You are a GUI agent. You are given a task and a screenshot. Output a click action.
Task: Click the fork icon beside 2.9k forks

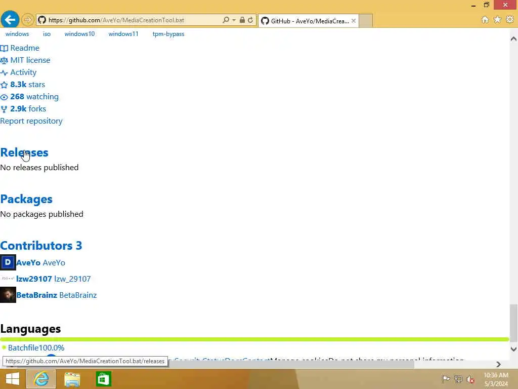4,109
